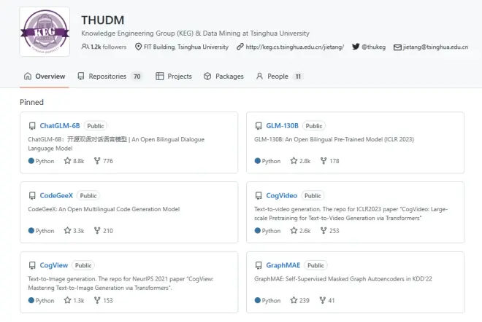The height and width of the screenshot is (322, 482).
Task: View CogView stargazers (1.3k)
Action: tap(74, 301)
